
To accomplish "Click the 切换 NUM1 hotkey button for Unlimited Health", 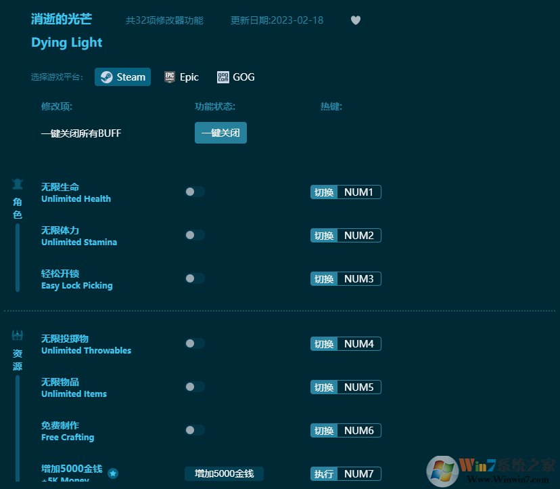I will click(346, 192).
